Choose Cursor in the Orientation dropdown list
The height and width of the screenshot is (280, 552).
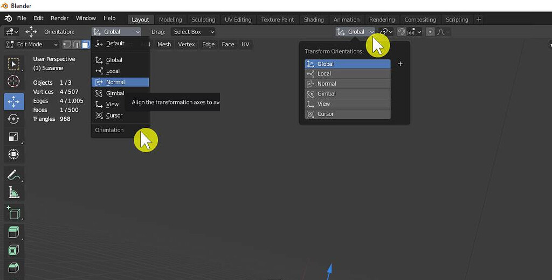coord(120,115)
